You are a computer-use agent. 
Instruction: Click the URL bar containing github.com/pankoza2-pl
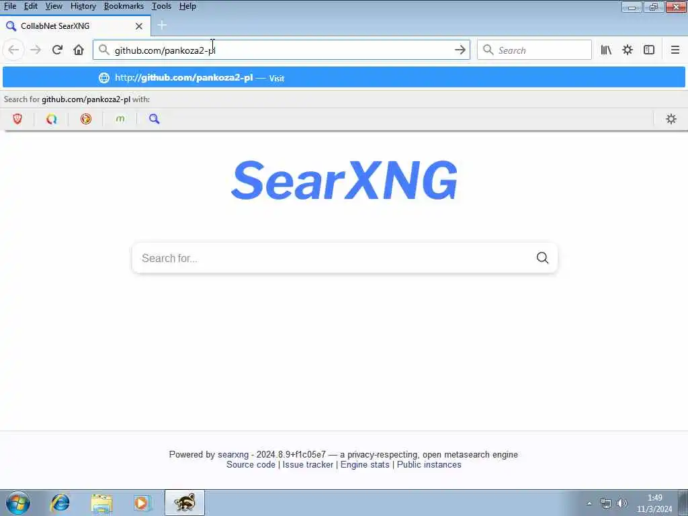[x=281, y=50]
